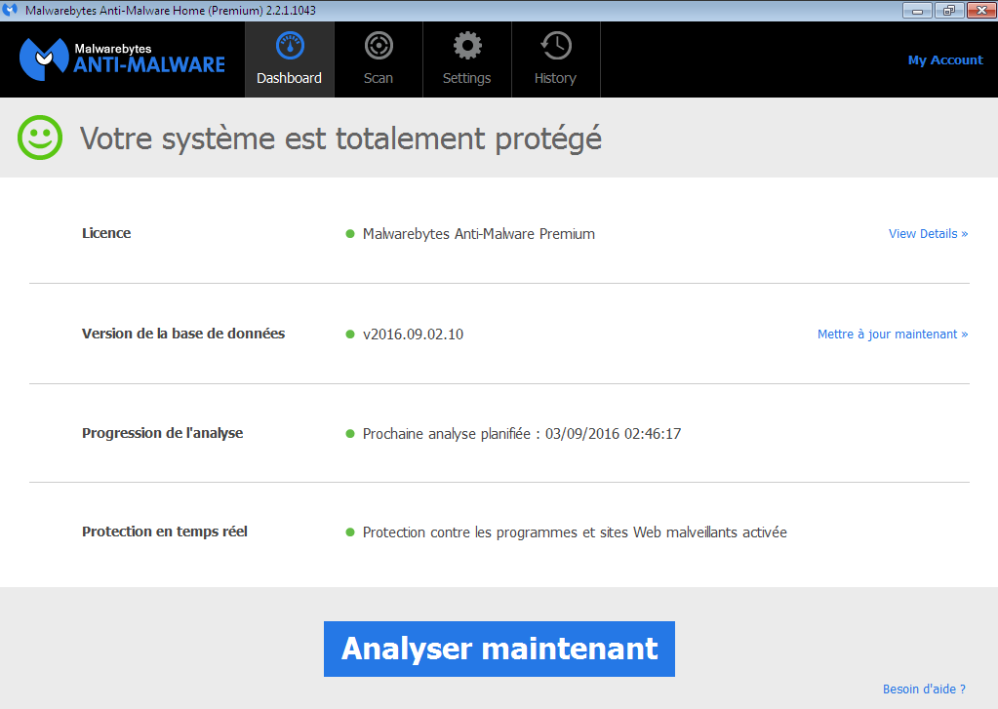
Task: Click the green dot beside real-time protection status
Action: (x=350, y=532)
